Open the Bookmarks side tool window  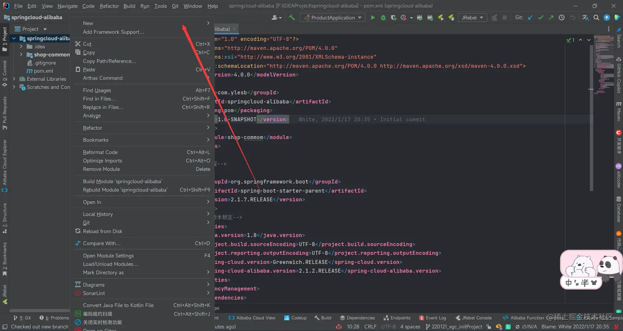[5, 259]
